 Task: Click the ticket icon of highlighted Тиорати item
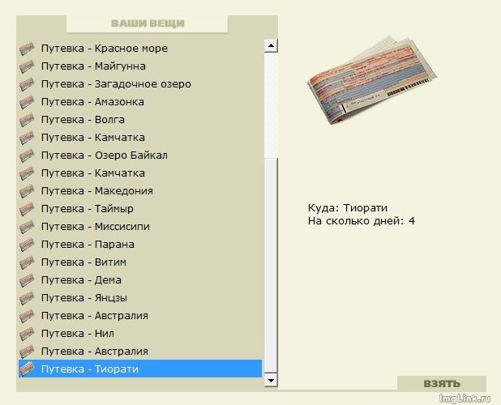[x=28, y=369]
